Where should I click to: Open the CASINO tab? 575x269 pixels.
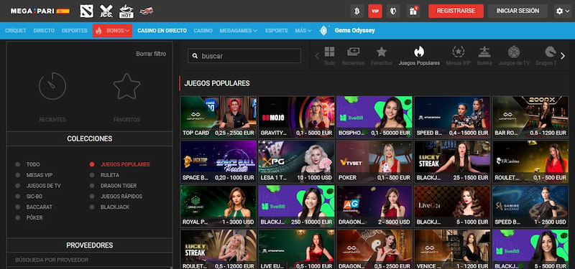coord(203,31)
